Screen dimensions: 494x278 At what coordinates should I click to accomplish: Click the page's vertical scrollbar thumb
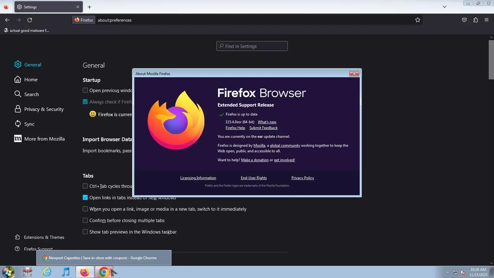click(491, 60)
